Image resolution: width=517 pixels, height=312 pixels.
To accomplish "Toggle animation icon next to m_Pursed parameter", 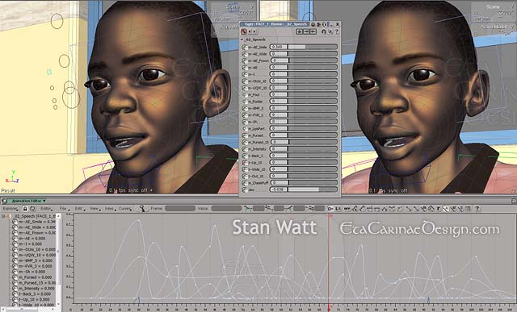I will click(x=245, y=135).
